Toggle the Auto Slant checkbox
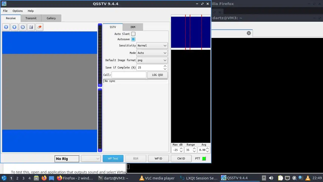 (x=133, y=34)
